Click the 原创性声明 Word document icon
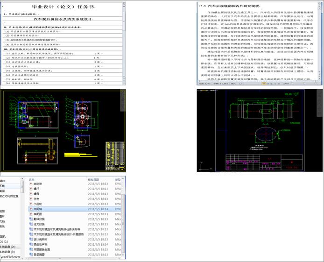 pos(31,244)
